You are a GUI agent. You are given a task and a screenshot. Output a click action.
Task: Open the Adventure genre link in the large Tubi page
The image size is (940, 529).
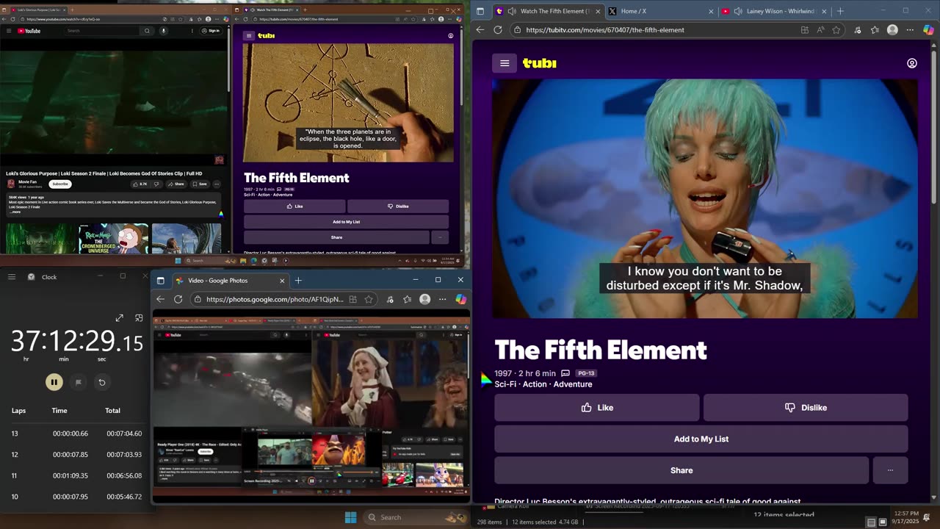tap(573, 384)
